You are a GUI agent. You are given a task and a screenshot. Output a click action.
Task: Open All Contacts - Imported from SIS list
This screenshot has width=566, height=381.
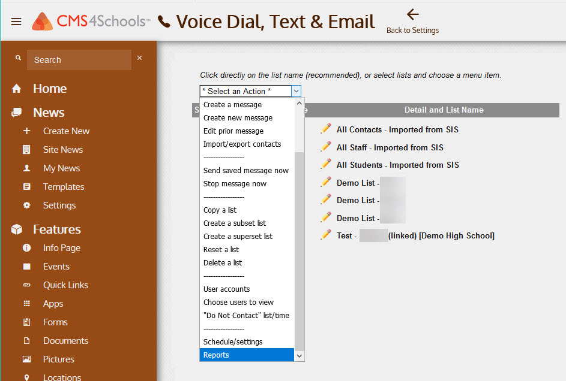pos(397,129)
